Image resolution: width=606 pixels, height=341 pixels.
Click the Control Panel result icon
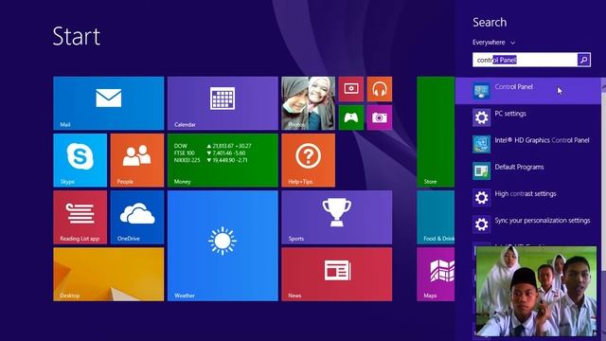coord(482,91)
